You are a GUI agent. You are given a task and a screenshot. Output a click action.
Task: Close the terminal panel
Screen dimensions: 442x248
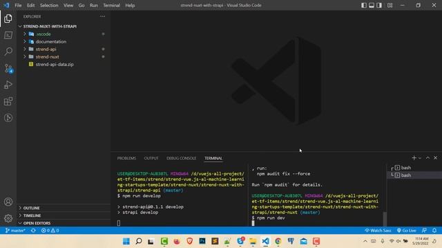pos(435,158)
